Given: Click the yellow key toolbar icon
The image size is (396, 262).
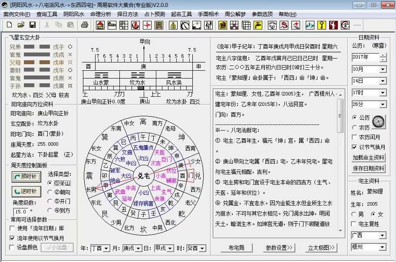Looking at the screenshot, I should pos(322,25).
